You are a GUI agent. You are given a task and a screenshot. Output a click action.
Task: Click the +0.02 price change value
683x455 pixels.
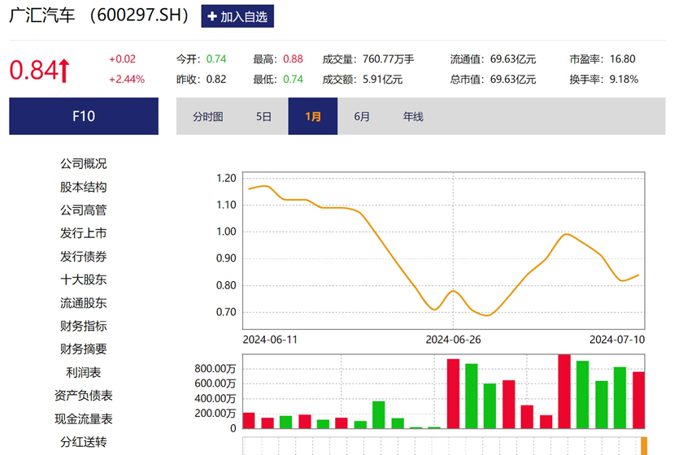(123, 58)
